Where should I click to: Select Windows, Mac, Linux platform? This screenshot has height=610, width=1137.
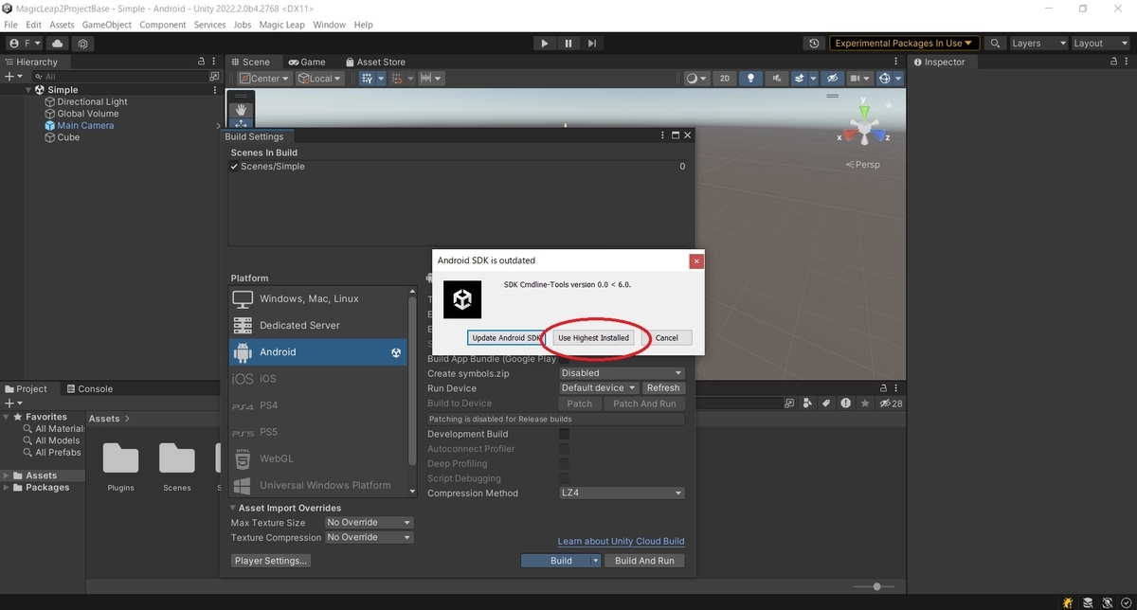point(319,298)
